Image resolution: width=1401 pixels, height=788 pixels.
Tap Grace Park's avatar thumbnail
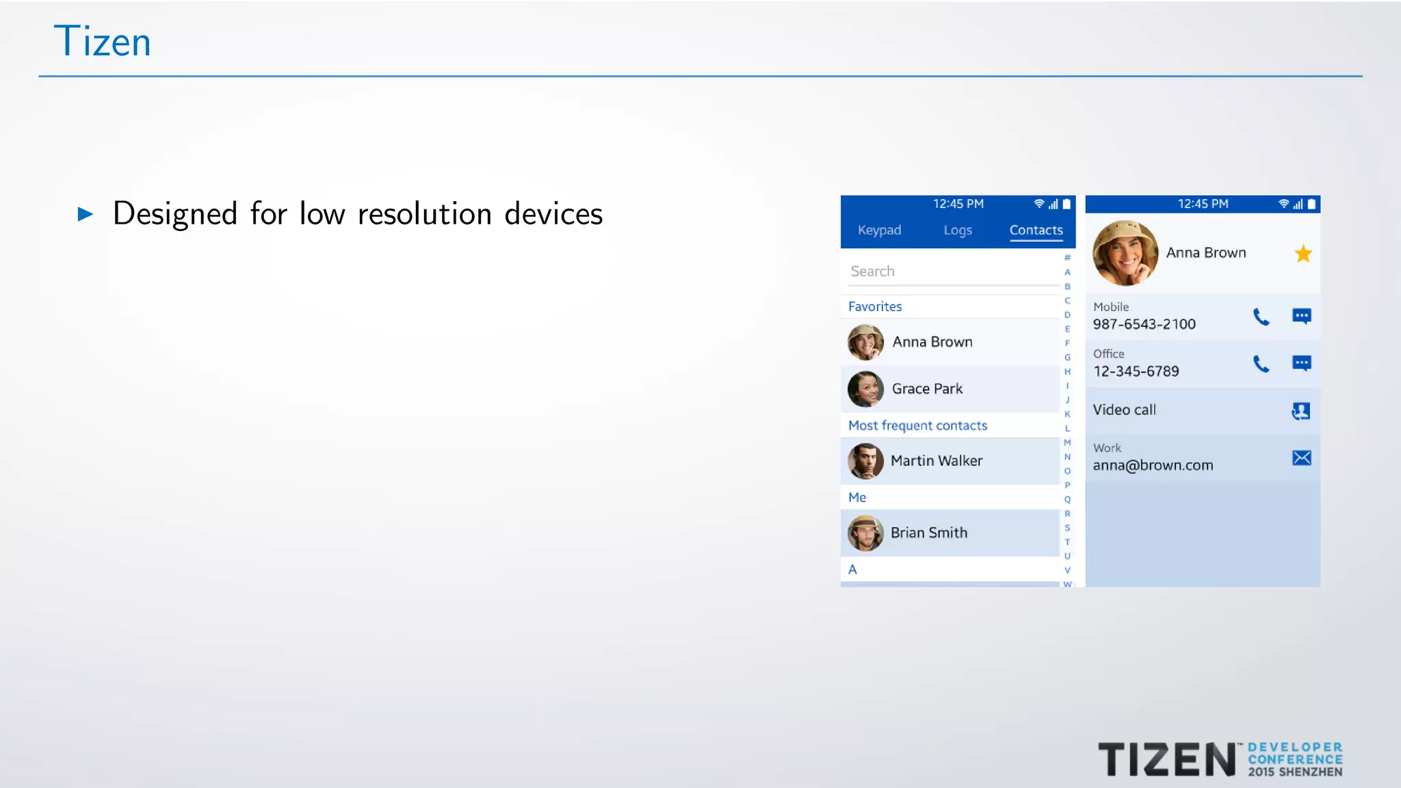865,389
